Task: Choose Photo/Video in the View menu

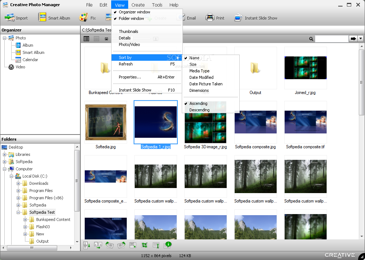Action: coord(129,44)
